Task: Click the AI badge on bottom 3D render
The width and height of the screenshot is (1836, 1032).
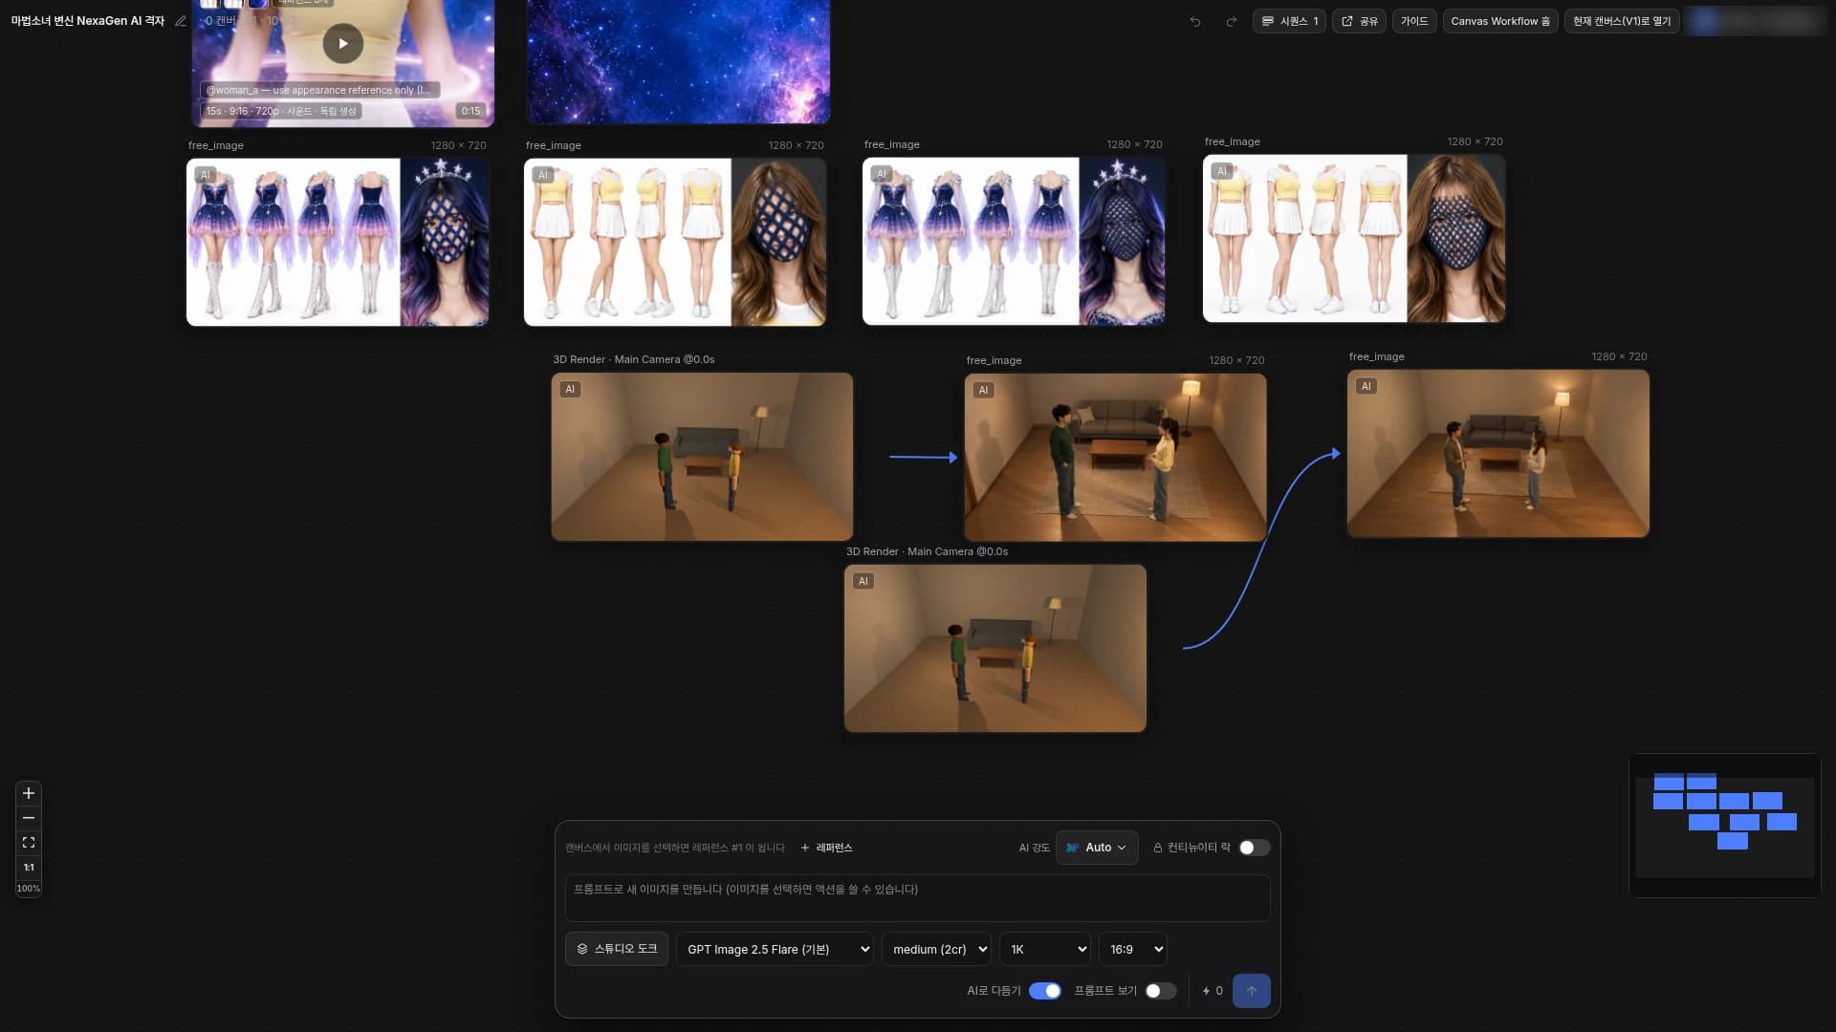Action: coord(863,582)
